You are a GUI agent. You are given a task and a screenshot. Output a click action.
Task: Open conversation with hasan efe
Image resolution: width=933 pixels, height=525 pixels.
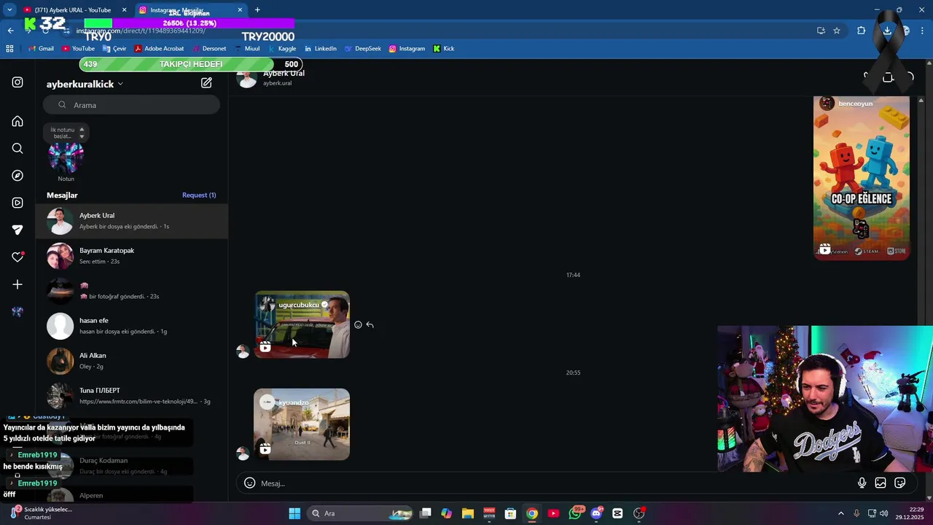click(x=132, y=326)
